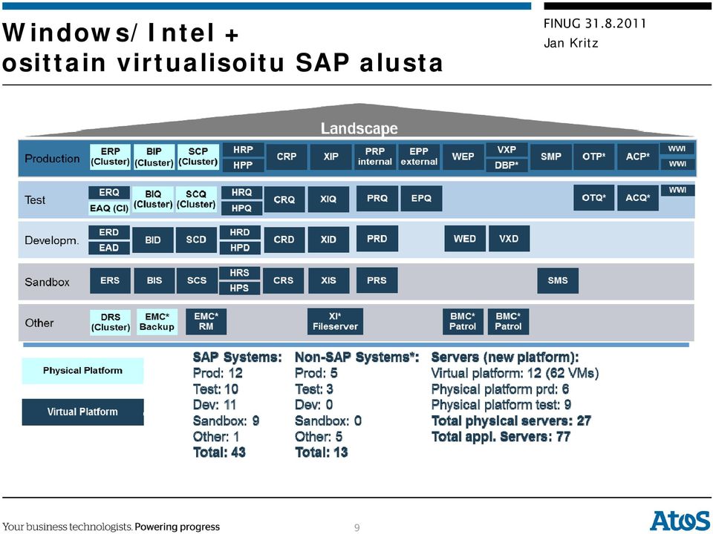Click the EPP external box
The width and height of the screenshot is (713, 534).
[419, 156]
